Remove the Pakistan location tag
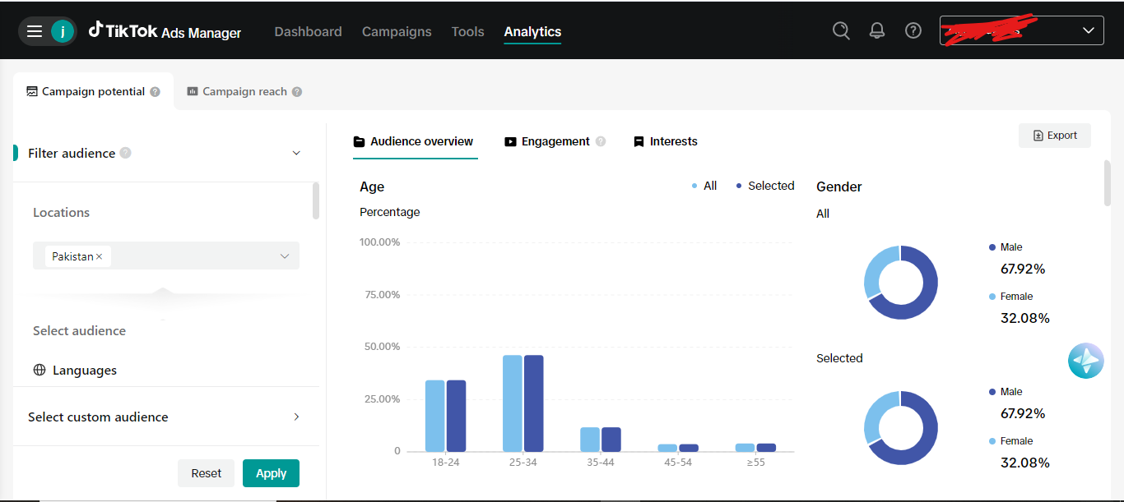The width and height of the screenshot is (1124, 502). (100, 256)
